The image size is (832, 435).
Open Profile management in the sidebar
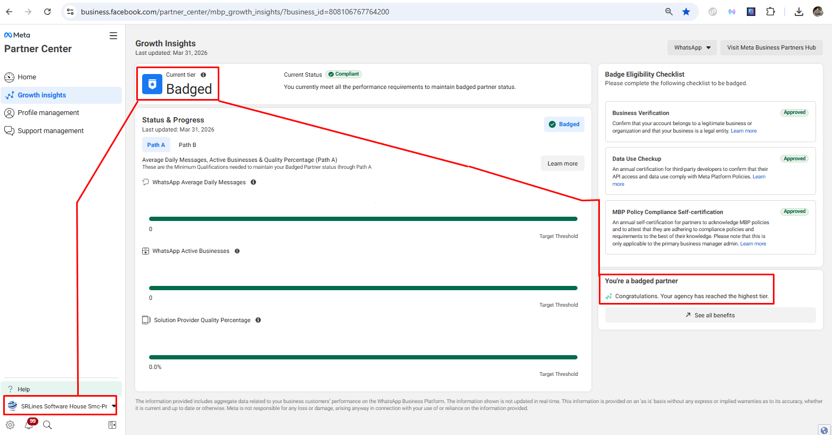[x=48, y=113]
